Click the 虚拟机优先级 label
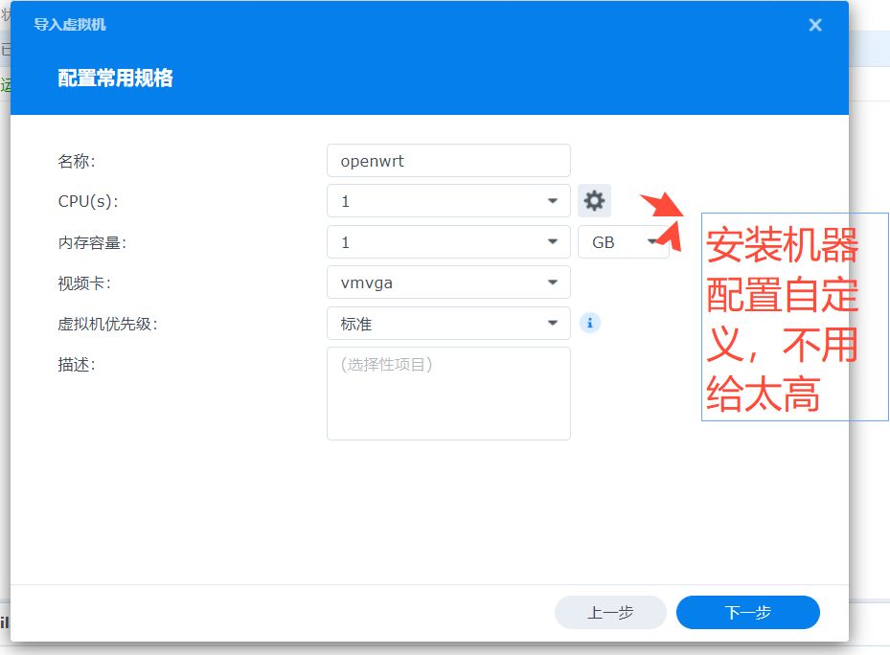890x655 pixels. (x=107, y=324)
